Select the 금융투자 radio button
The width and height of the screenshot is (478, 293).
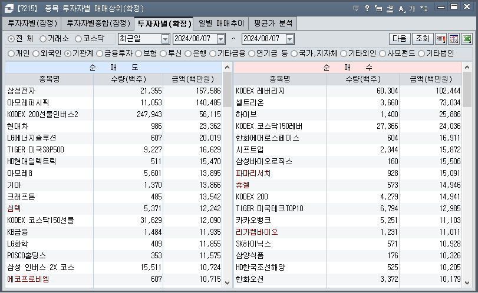tap(100, 54)
